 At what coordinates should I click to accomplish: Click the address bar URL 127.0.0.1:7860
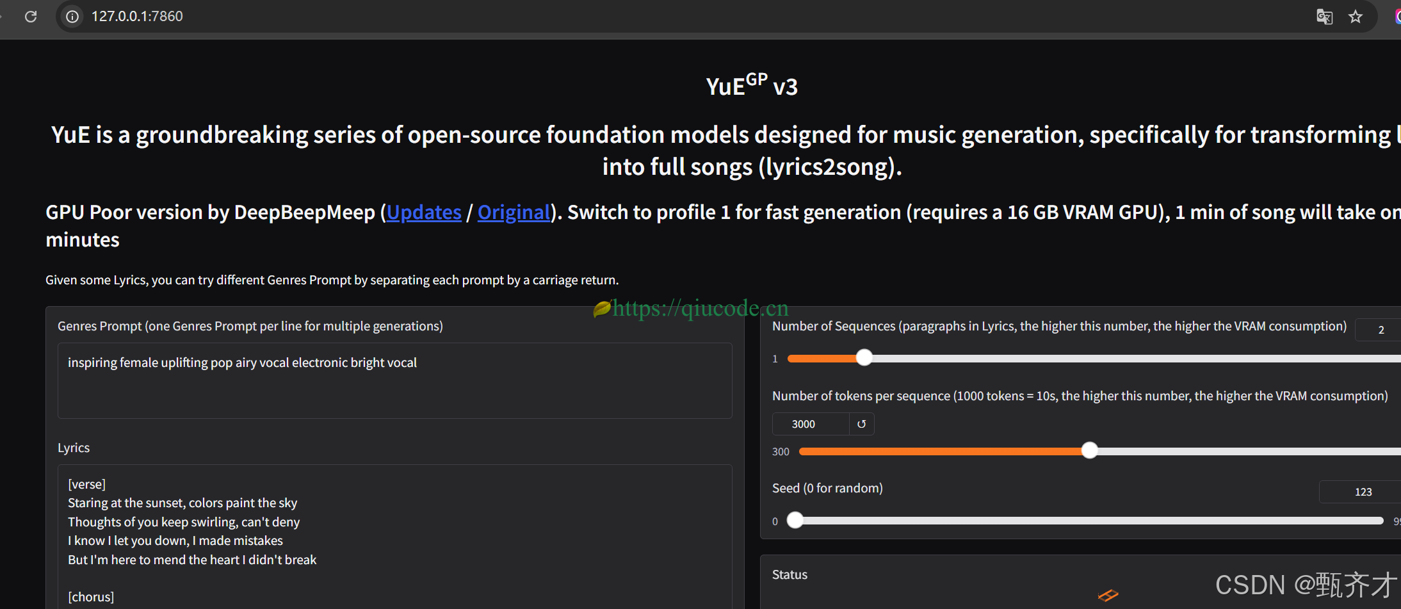coord(137,17)
